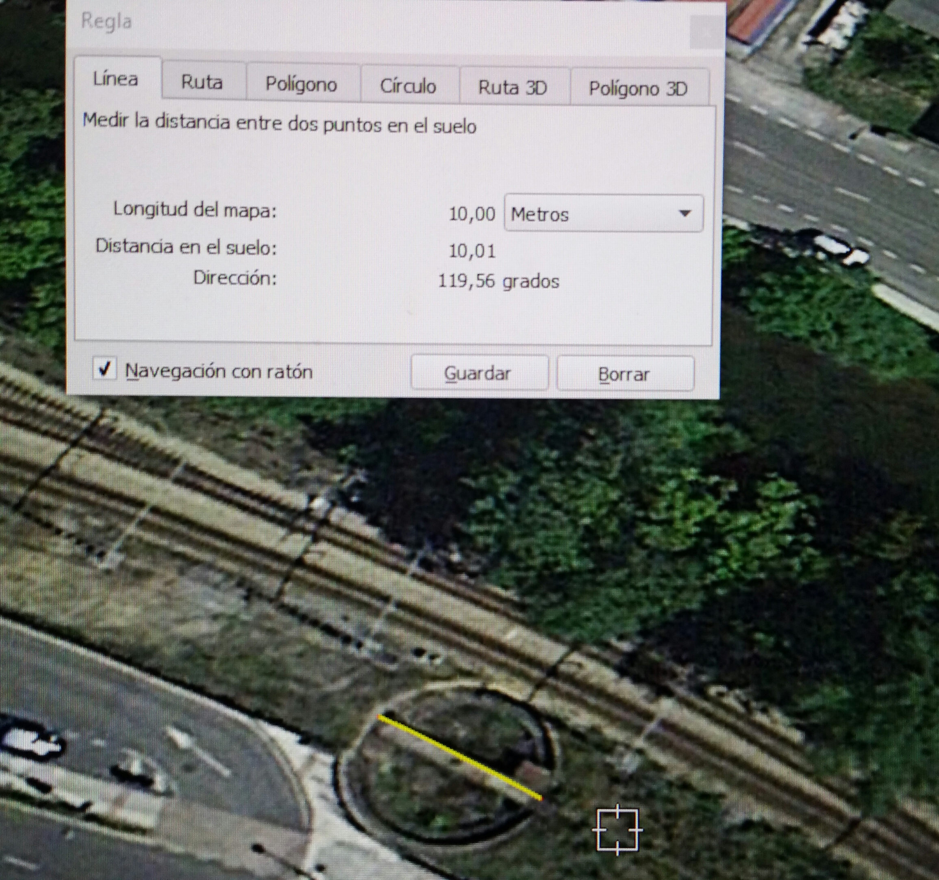The height and width of the screenshot is (880, 939).
Task: Expand units list via dropdown arrow
Action: (x=685, y=213)
